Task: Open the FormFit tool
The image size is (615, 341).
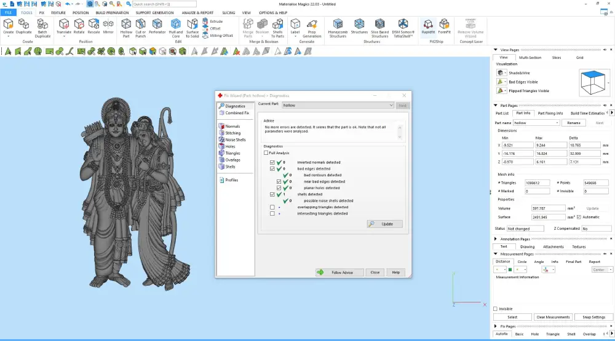Action: 445,26
